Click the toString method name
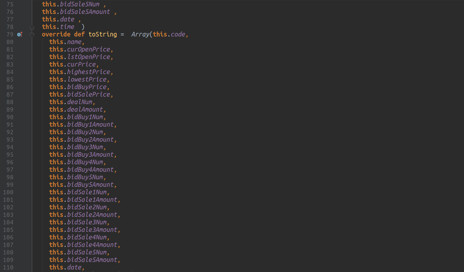Screen dimensions: 464x272 [103, 34]
